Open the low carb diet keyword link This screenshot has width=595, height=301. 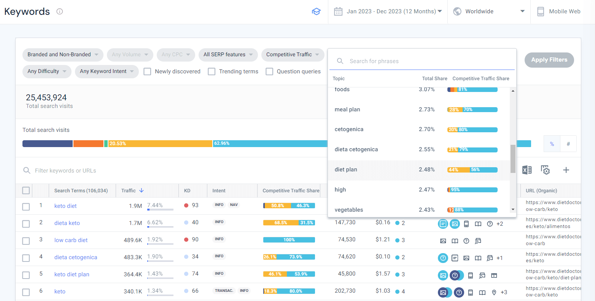[71, 240]
